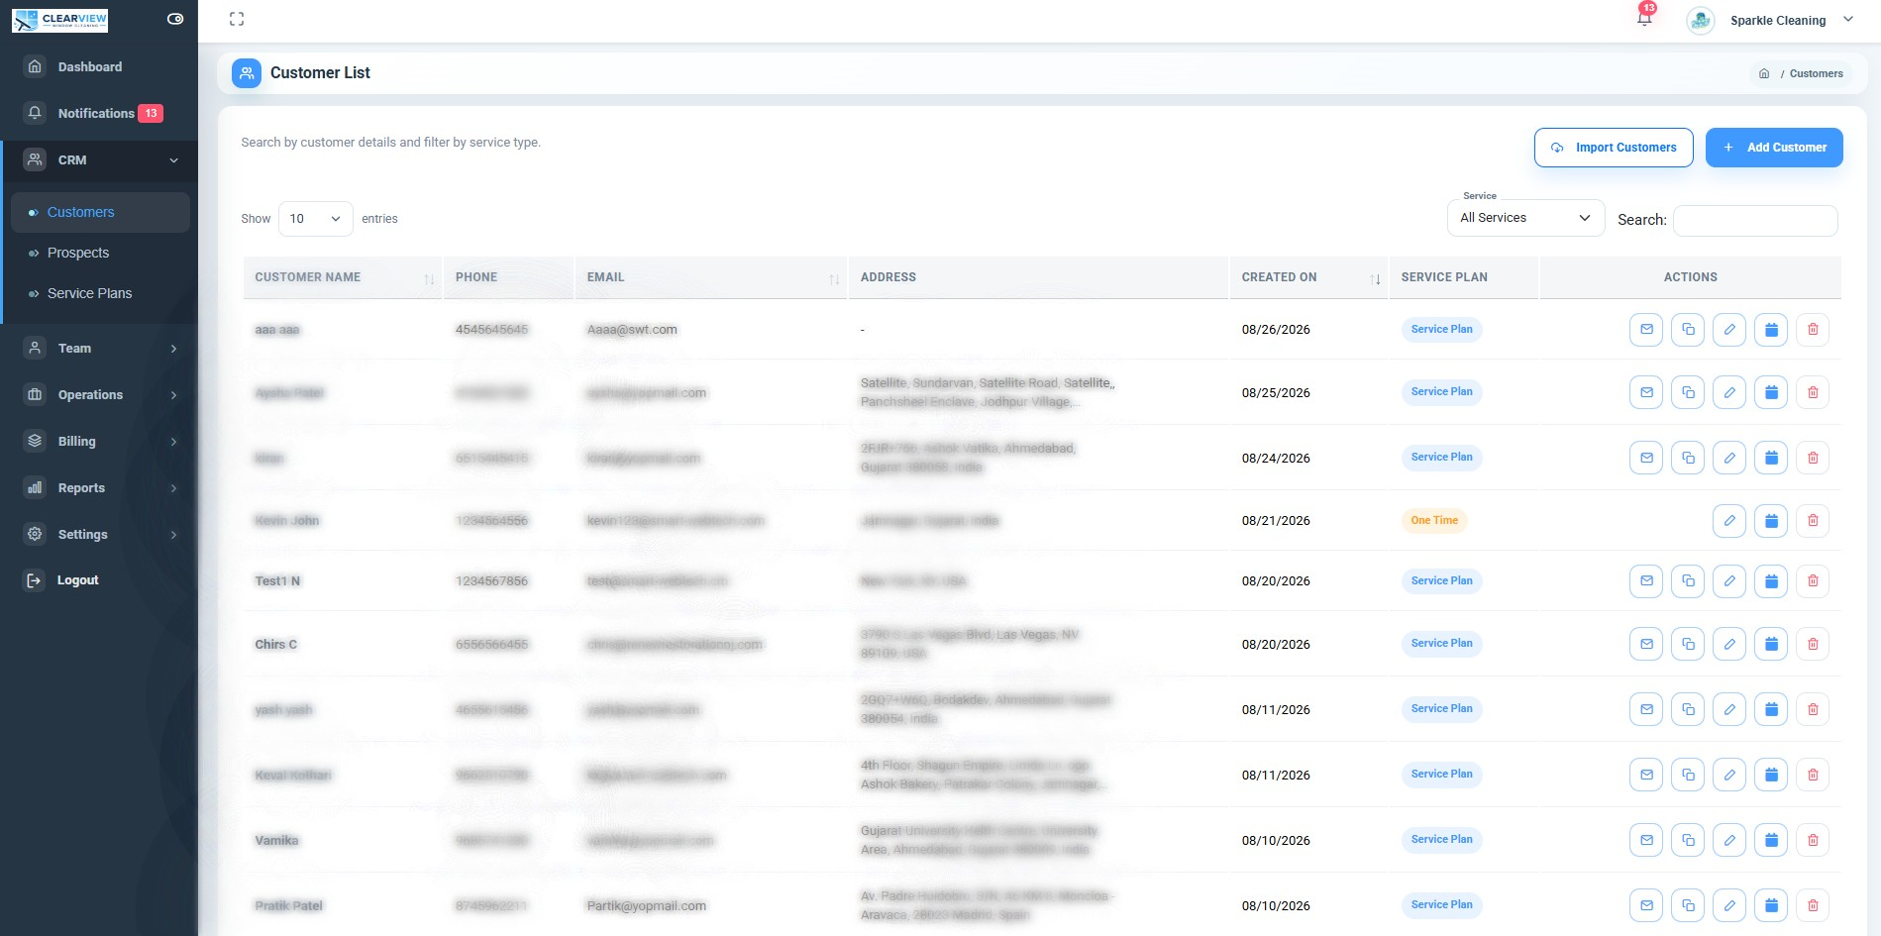Open Service Plans page

(89, 293)
